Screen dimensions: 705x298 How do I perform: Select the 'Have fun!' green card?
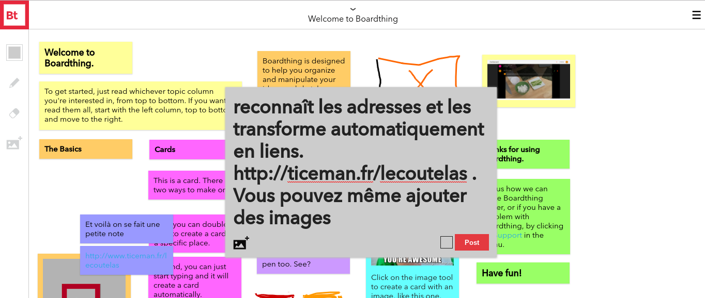pos(523,273)
